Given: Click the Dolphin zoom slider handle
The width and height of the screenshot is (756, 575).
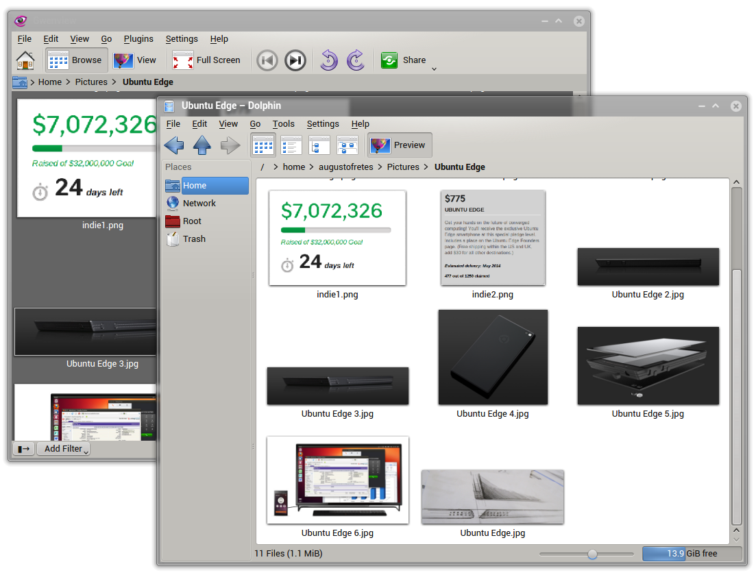Looking at the screenshot, I should 593,554.
